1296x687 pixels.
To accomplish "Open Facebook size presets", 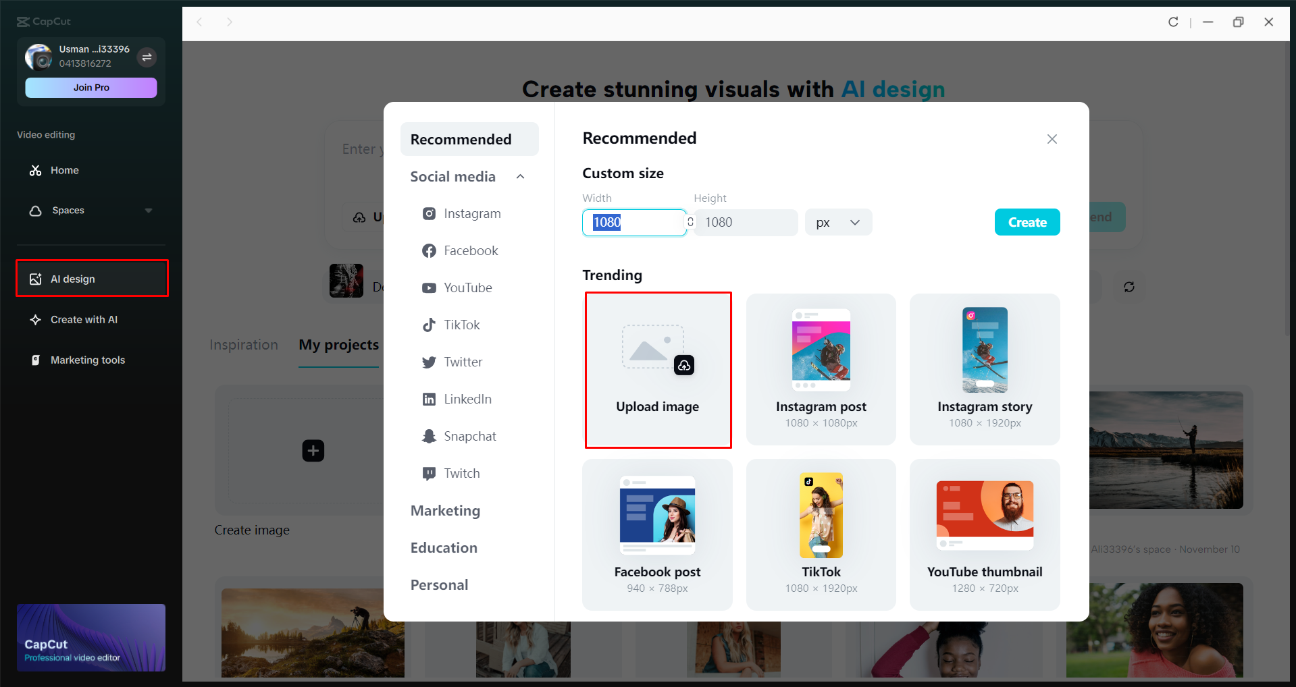I will coord(470,250).
